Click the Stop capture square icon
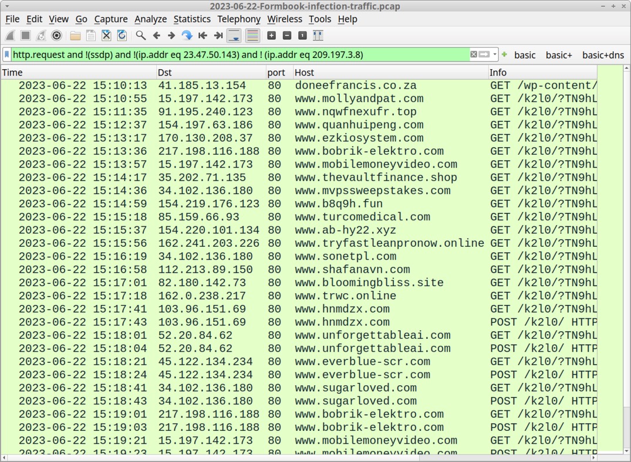The height and width of the screenshot is (462, 631). point(25,35)
